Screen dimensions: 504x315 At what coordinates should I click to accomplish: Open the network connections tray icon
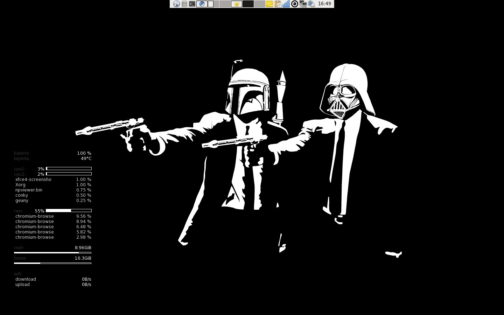(303, 4)
